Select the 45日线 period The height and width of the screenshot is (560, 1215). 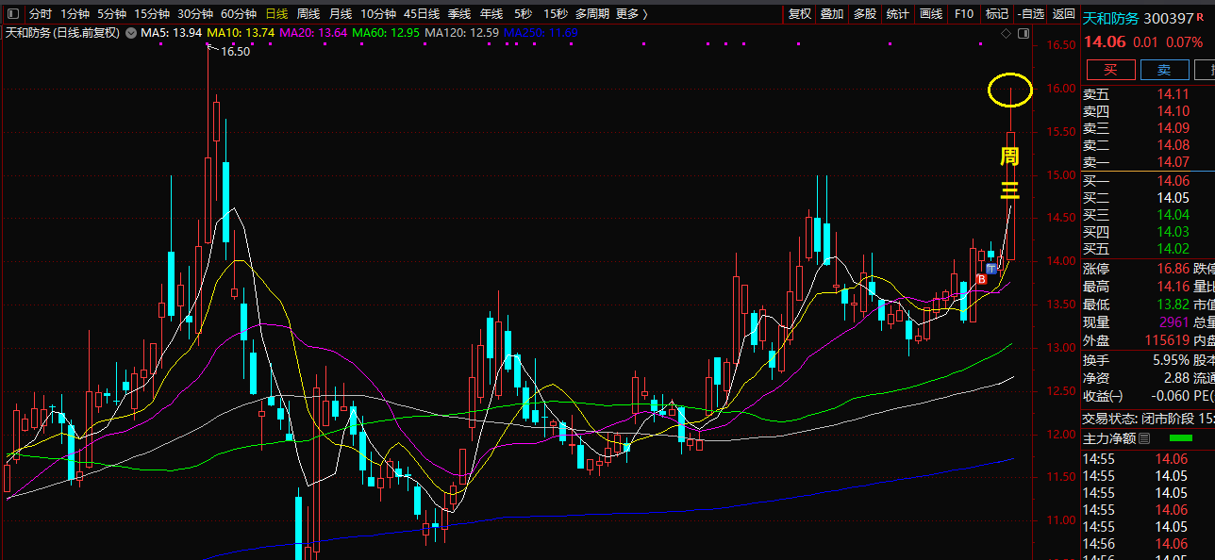click(x=422, y=14)
